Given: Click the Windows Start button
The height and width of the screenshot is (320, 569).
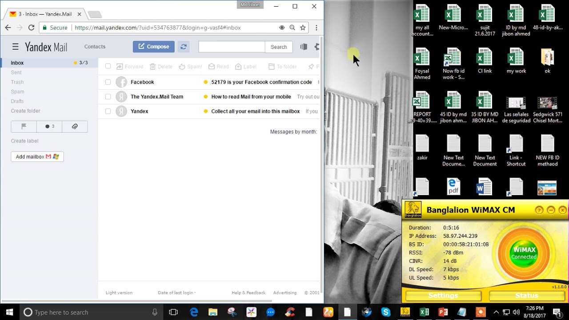Looking at the screenshot, I should 9,312.
